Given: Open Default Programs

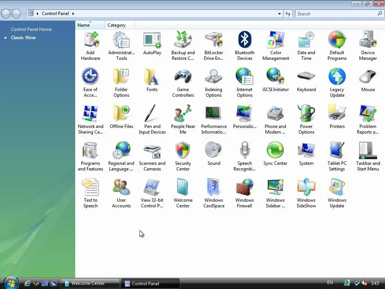Looking at the screenshot, I should click(337, 46).
